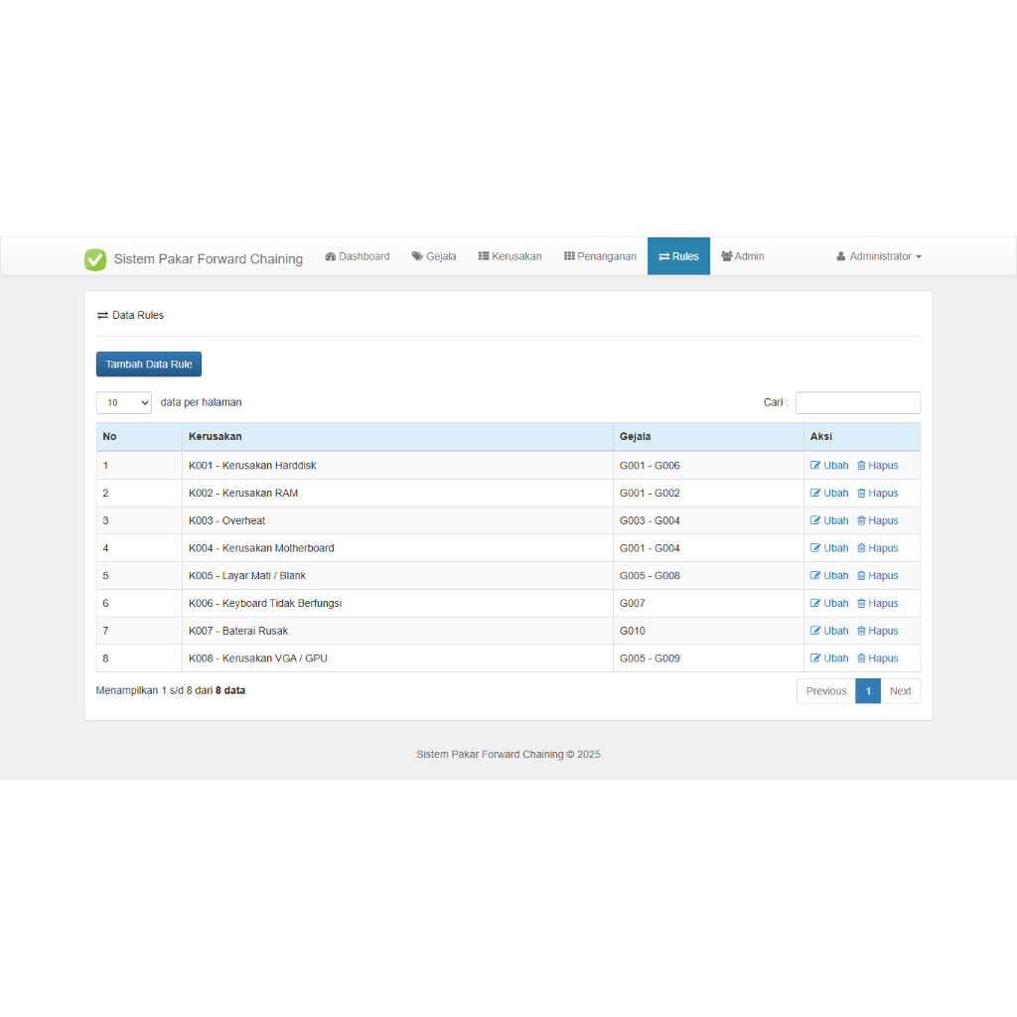Click the edit icon for K001 Kerusakan Harddisk
Screen dimensions: 1017x1017
(815, 465)
